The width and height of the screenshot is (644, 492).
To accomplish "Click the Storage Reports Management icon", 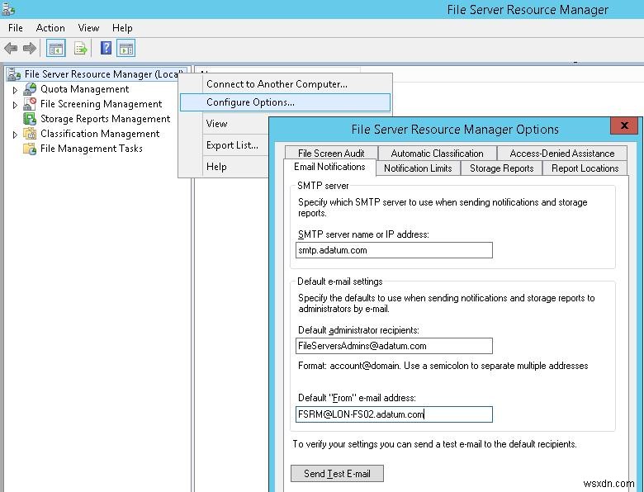I will (x=30, y=118).
